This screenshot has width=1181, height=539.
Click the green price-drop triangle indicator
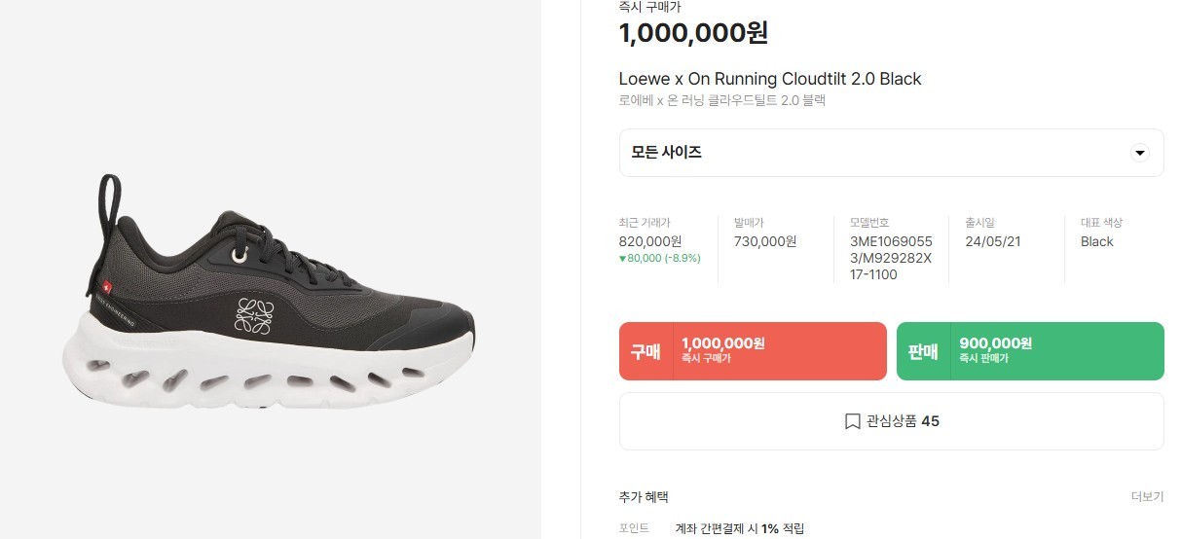point(623,259)
